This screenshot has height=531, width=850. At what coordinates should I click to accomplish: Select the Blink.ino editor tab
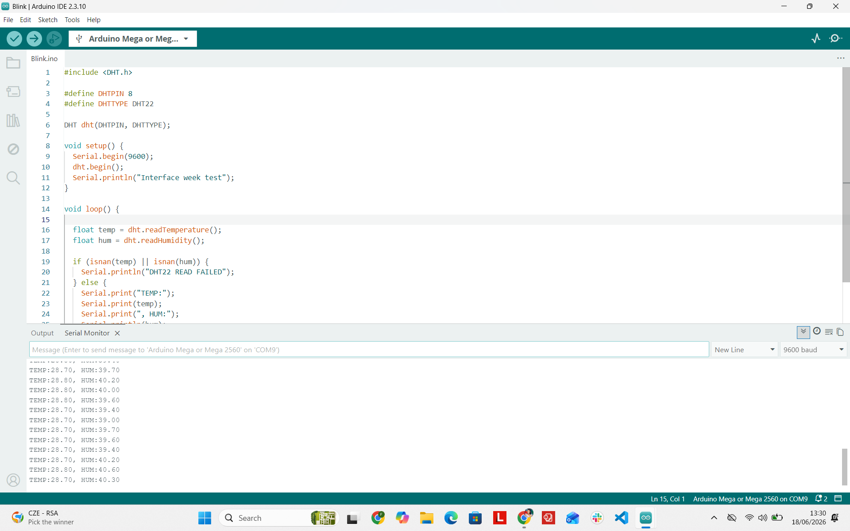coord(44,58)
